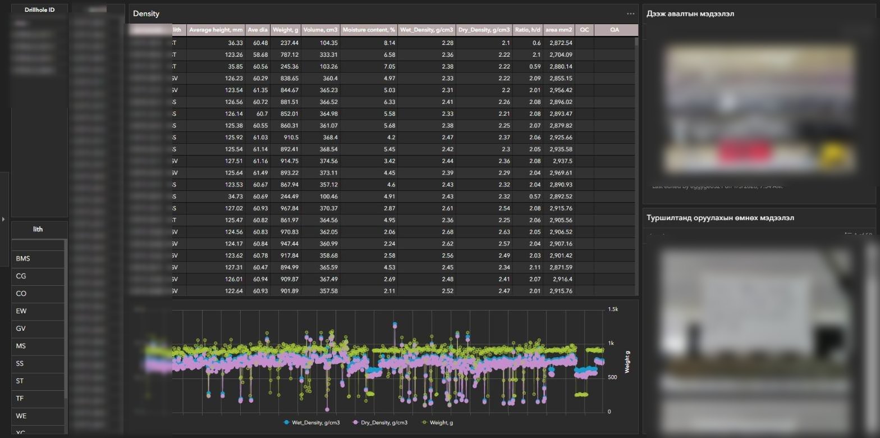The image size is (880, 438).
Task: Sort by the Weight, g column header
Action: tap(286, 30)
